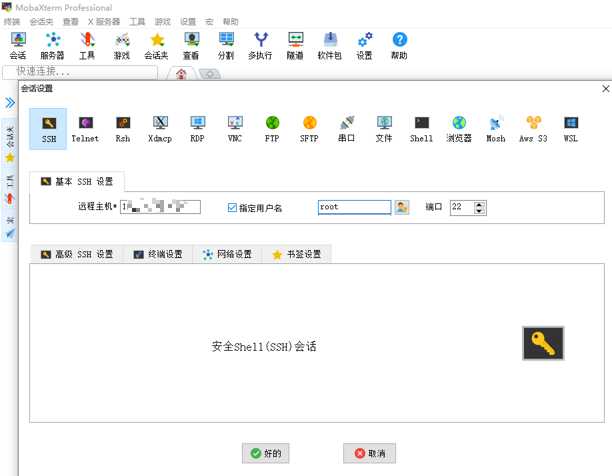Pick the FTP session icon
Screen dimensions: 612x476
pos(272,129)
